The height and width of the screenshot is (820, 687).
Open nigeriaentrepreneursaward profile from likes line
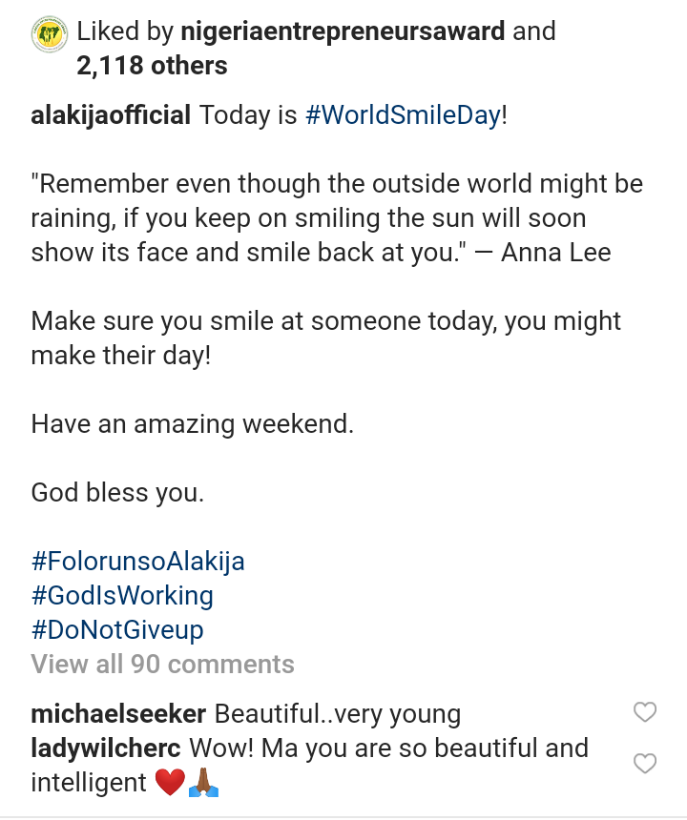[317, 31]
